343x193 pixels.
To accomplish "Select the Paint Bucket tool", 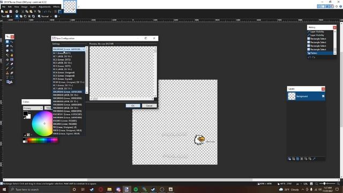I will pyautogui.click(x=7, y=60).
